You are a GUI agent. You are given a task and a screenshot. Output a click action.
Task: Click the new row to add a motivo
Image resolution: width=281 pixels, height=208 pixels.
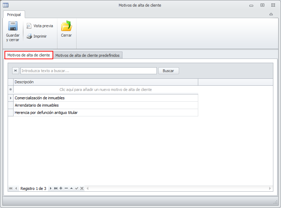pos(106,90)
